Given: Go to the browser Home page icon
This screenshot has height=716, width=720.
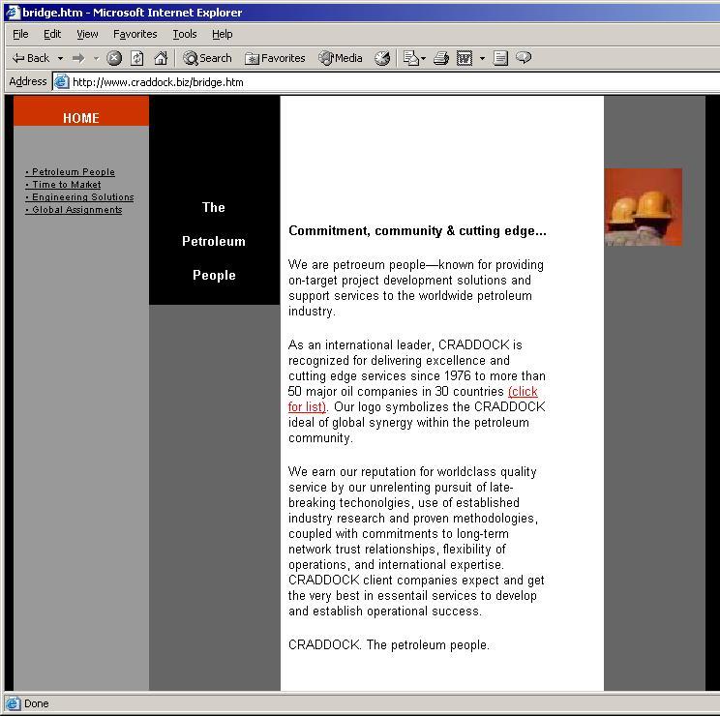Looking at the screenshot, I should click(x=161, y=58).
